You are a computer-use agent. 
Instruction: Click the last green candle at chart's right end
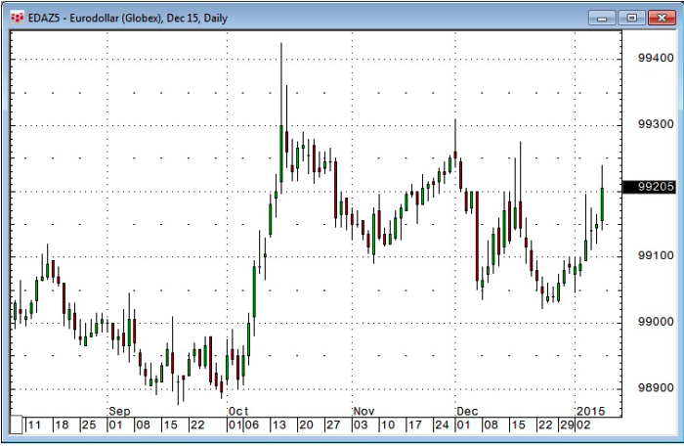603,204
